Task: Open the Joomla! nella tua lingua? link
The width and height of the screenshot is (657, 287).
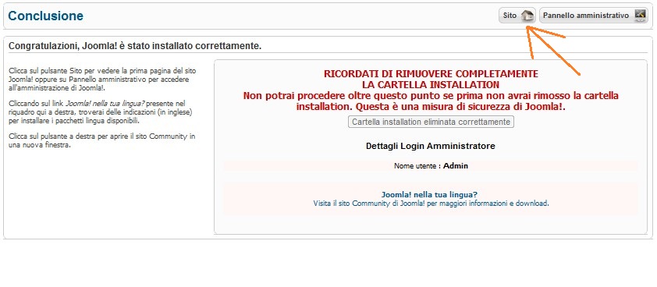Action: (429, 195)
